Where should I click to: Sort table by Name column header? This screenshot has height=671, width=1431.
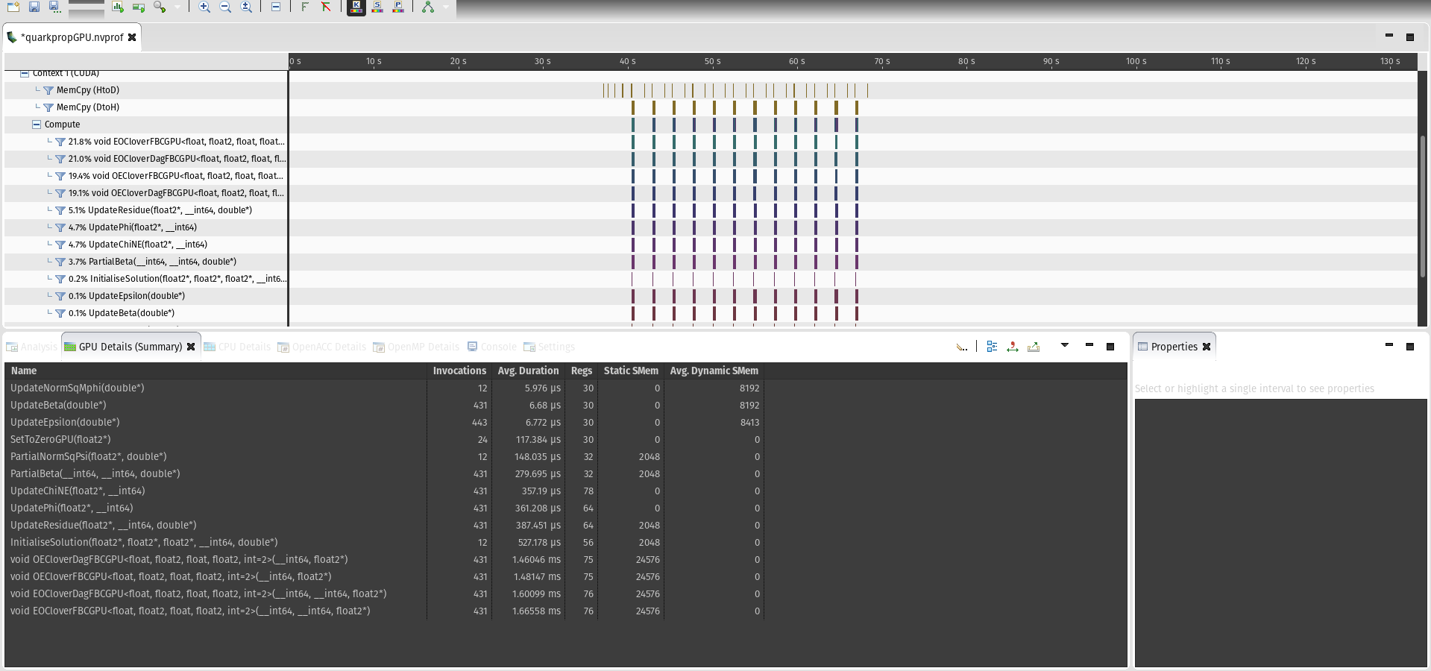tap(216, 371)
